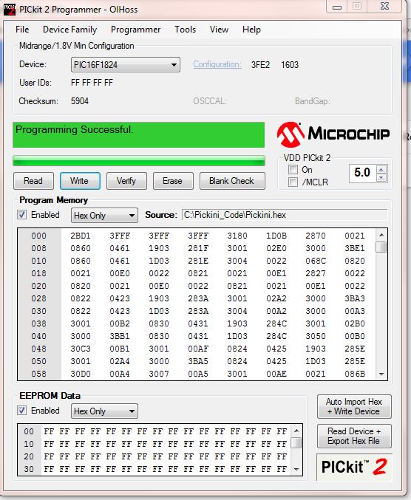
Task: Toggle Program Memory Enabled checkbox
Action: pyautogui.click(x=21, y=215)
